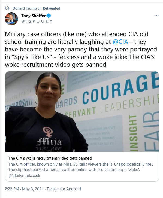Screen dimensions: 163x198
Task: Click the article description about Mija, 36
Action: point(81,167)
